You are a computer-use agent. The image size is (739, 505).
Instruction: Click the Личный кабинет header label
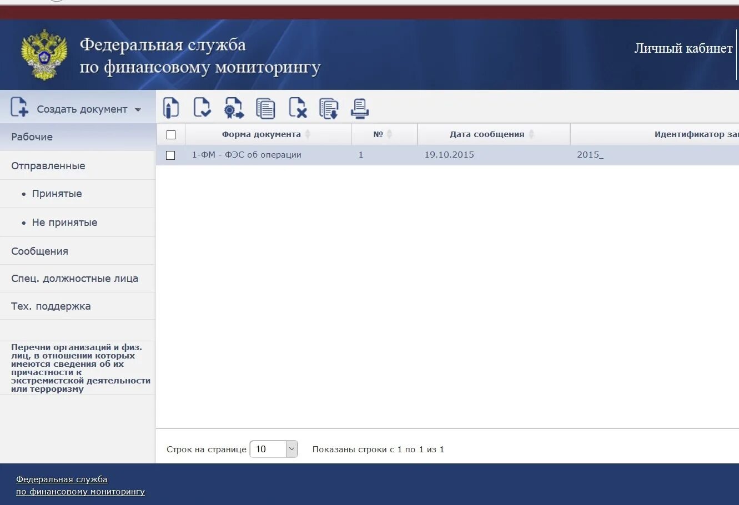(683, 48)
